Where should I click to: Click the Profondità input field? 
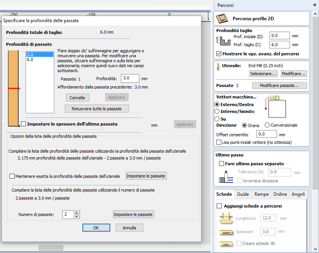(130, 78)
